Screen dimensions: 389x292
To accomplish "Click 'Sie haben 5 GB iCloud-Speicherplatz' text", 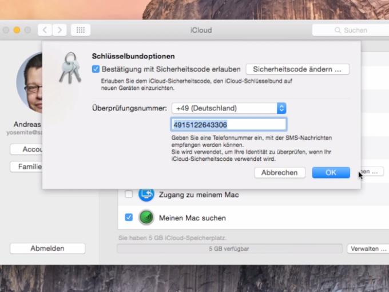I will pyautogui.click(x=172, y=238).
